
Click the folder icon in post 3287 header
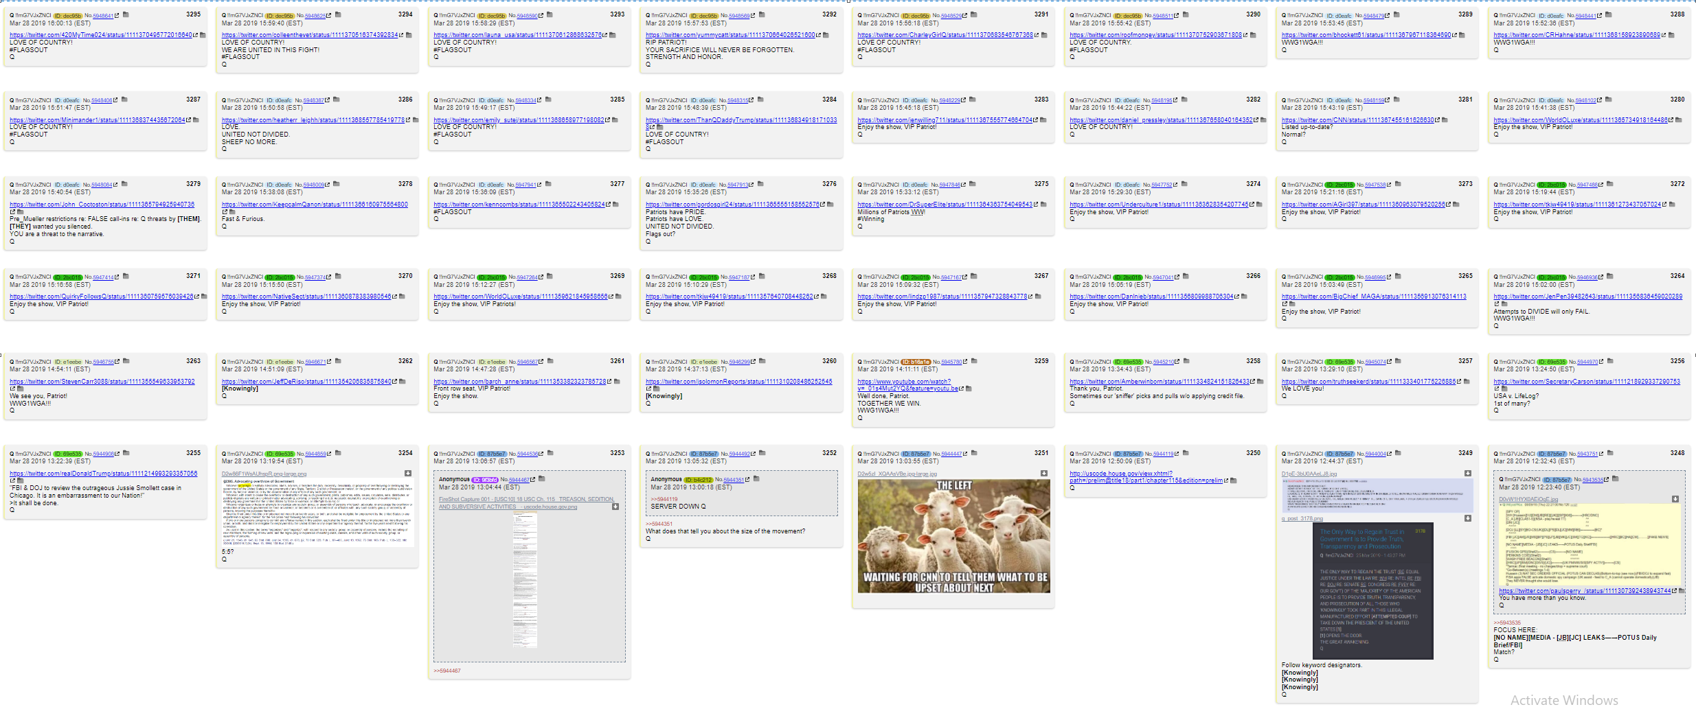(x=124, y=100)
